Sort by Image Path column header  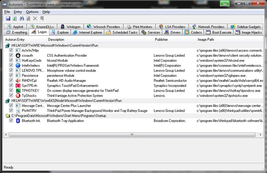(x=230, y=39)
